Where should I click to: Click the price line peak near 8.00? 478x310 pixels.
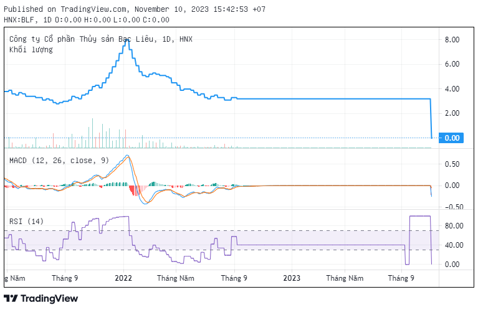point(127,40)
